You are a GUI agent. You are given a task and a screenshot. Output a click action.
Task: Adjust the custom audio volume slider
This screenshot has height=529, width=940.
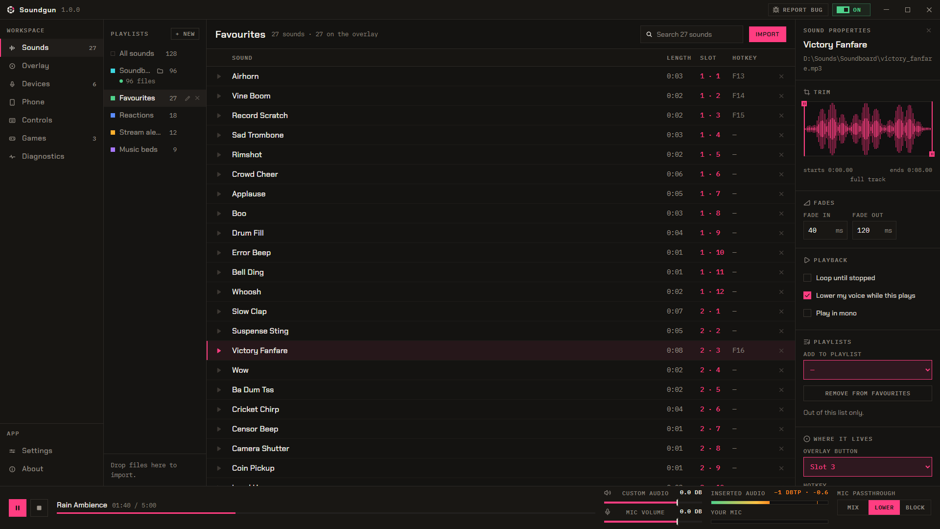click(653, 503)
